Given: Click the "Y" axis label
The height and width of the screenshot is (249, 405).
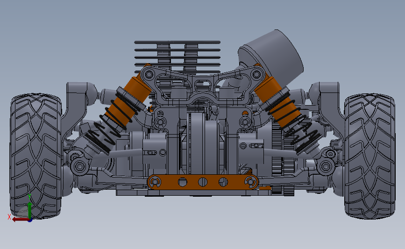Looking at the screenshot, I should tap(29, 197).
